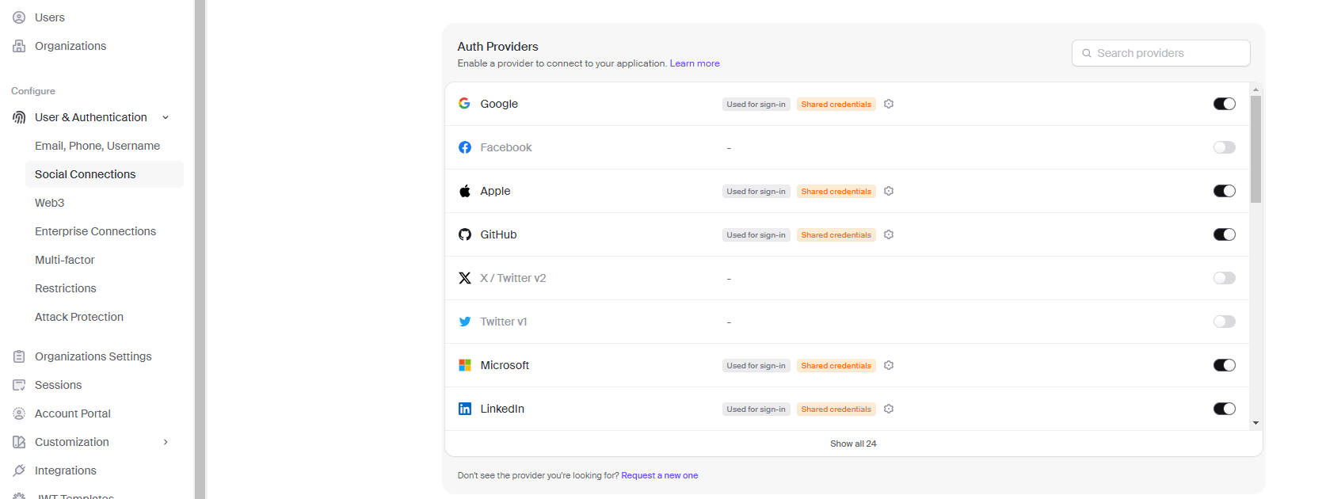Screen dimensions: 1341x499
Task: Disable the Google provider toggle
Action: pyautogui.click(x=1225, y=104)
